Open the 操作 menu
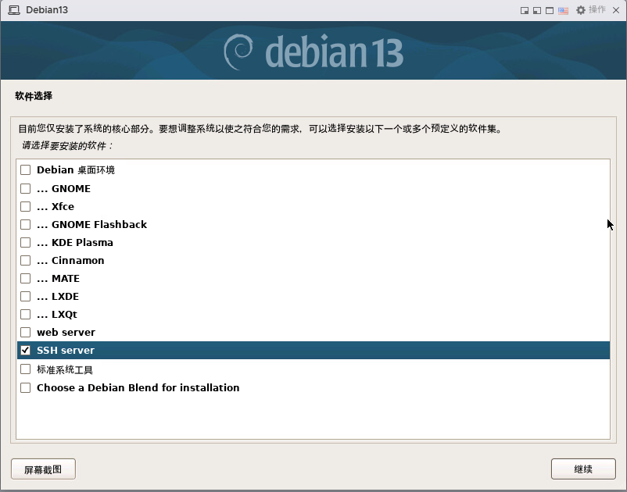Image resolution: width=627 pixels, height=492 pixels. coord(597,10)
